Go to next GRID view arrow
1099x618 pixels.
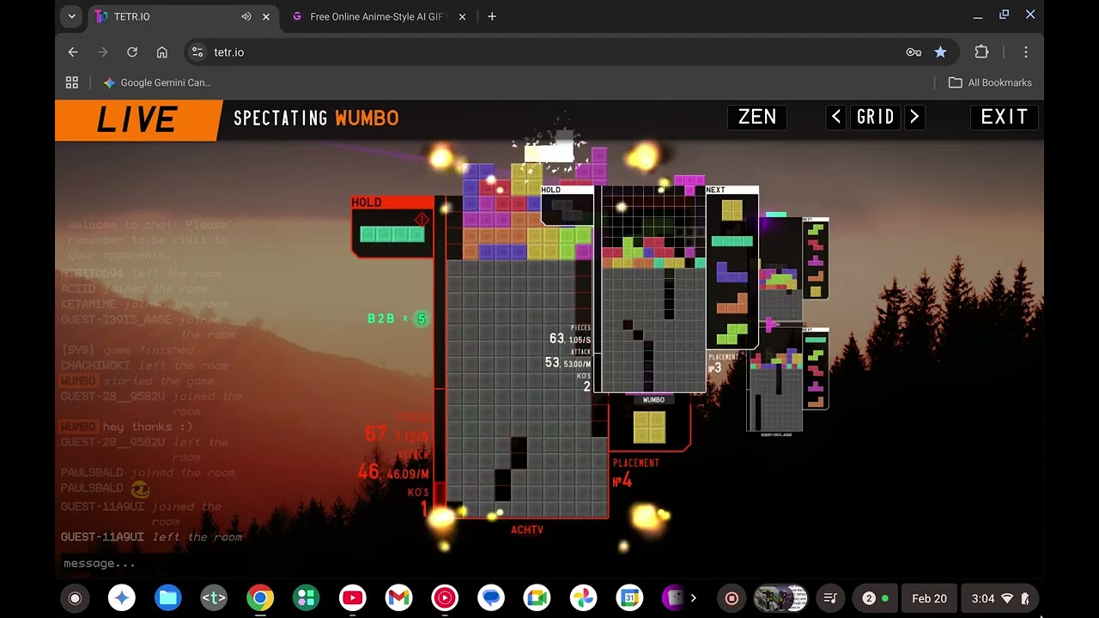pos(914,118)
